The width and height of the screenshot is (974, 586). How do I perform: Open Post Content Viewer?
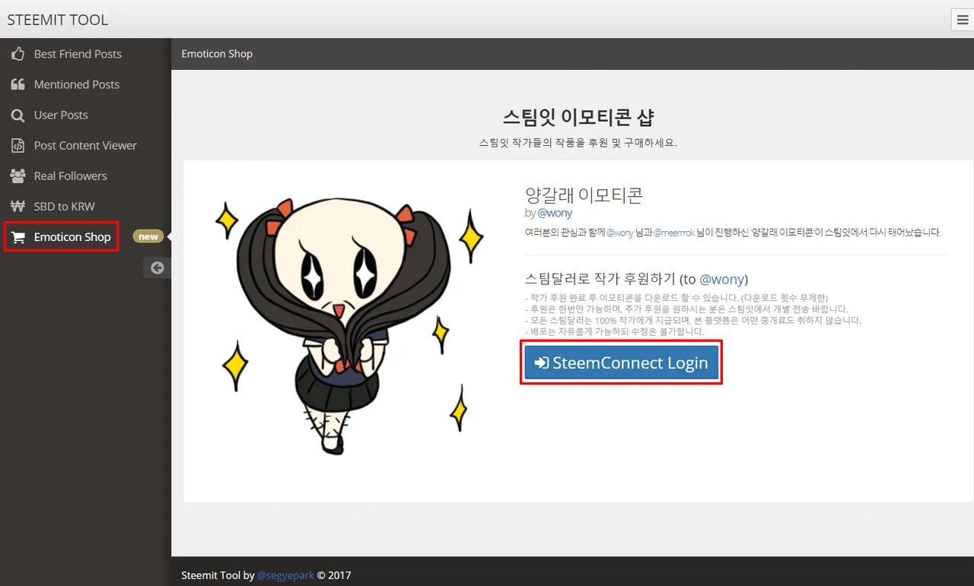coord(85,145)
